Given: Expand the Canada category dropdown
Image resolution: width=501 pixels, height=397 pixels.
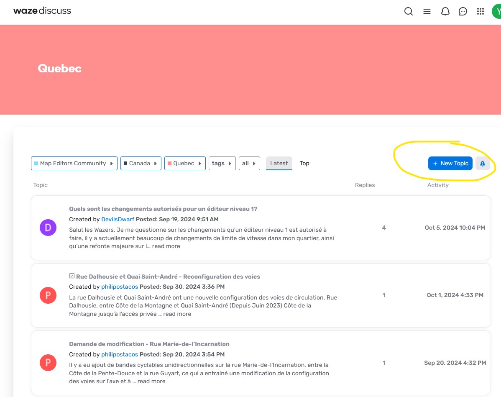Looking at the screenshot, I should tap(141, 164).
